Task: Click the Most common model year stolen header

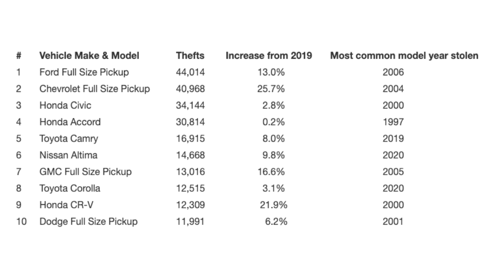Action: click(404, 56)
